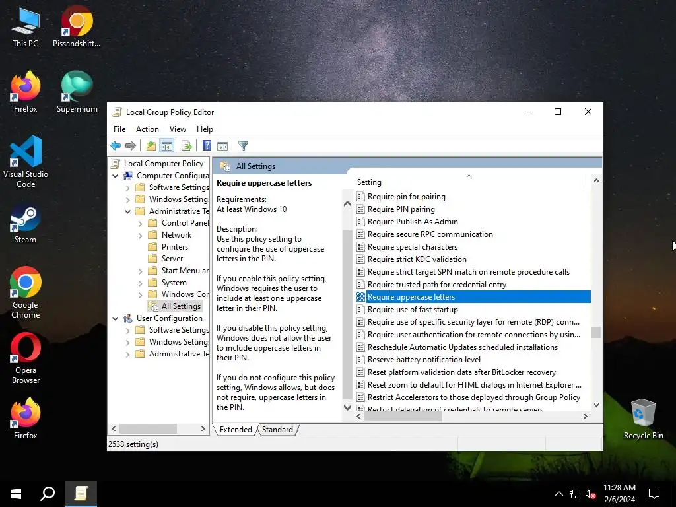Select 'Reschedule Automatic Updates scheduled installations' setting
Image resolution: width=676 pixels, height=507 pixels.
463,347
